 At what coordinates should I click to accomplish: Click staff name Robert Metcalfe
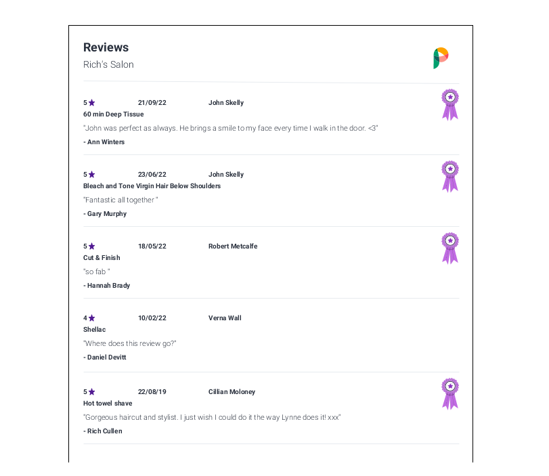pyautogui.click(x=233, y=246)
